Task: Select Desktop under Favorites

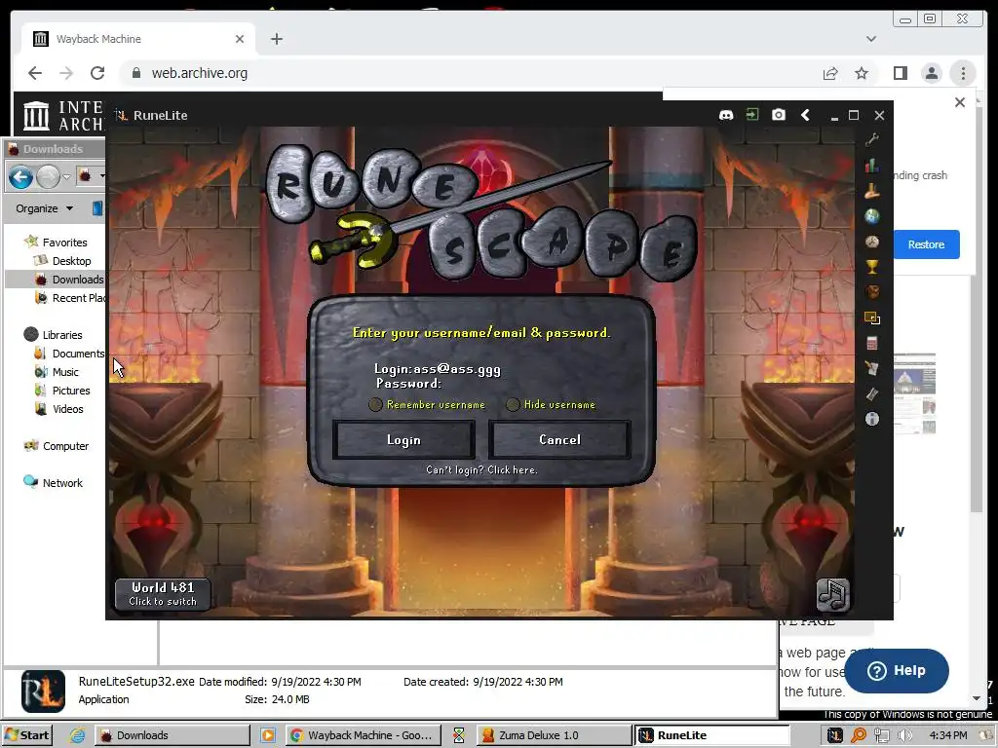Action: [71, 261]
